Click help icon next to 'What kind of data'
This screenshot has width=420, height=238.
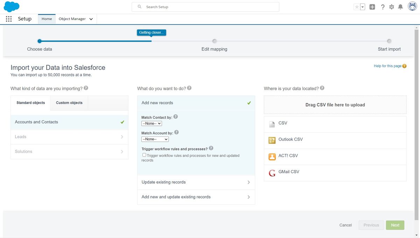pos(86,88)
